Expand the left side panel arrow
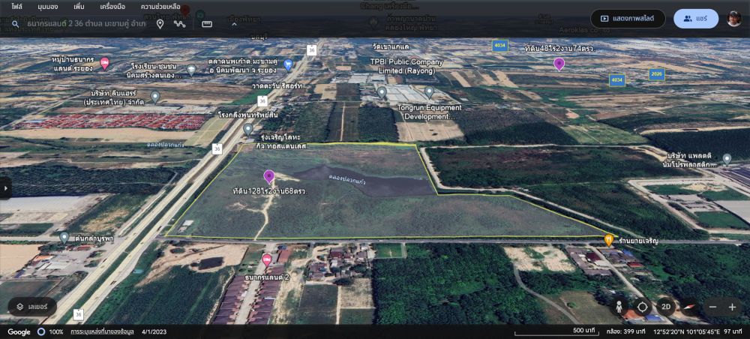 [5, 187]
